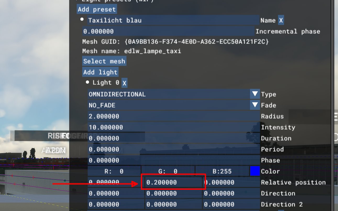Image resolution: width=338 pixels, height=211 pixels.
Task: Edit Relative position Y value 0.200000
Action: tap(174, 182)
